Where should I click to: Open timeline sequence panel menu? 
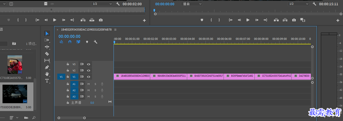pyautogui.click(x=115, y=30)
